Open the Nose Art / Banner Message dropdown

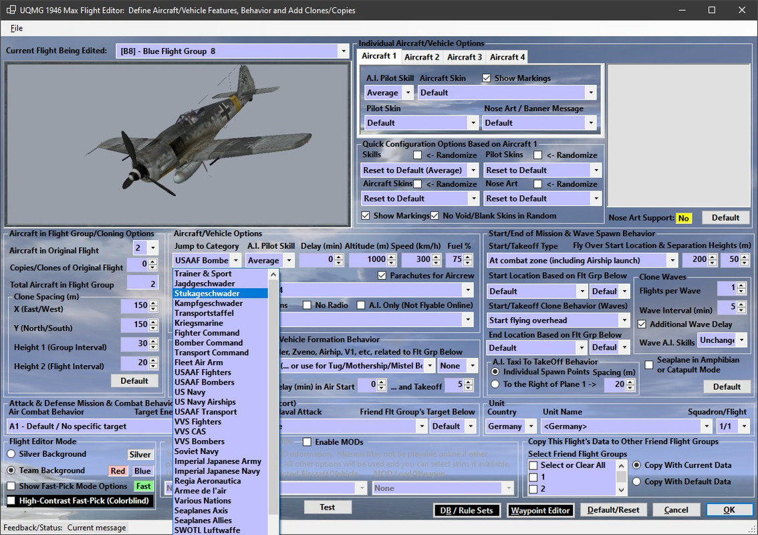(x=591, y=123)
